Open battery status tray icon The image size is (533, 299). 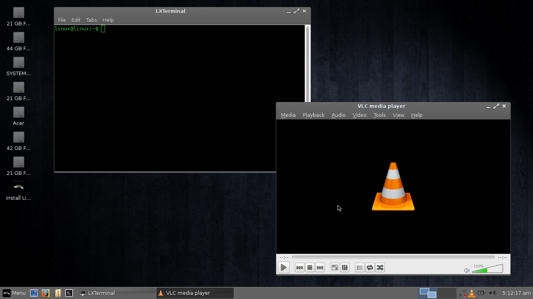pyautogui.click(x=481, y=293)
